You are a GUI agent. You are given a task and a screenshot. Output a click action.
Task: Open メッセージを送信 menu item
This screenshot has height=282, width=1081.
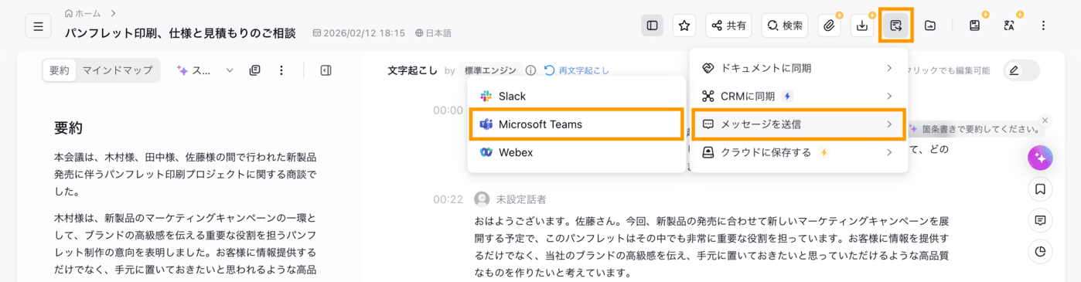(x=798, y=124)
